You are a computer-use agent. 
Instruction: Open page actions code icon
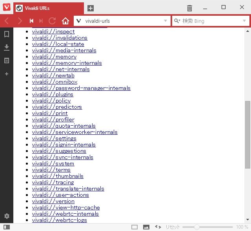point(158,227)
